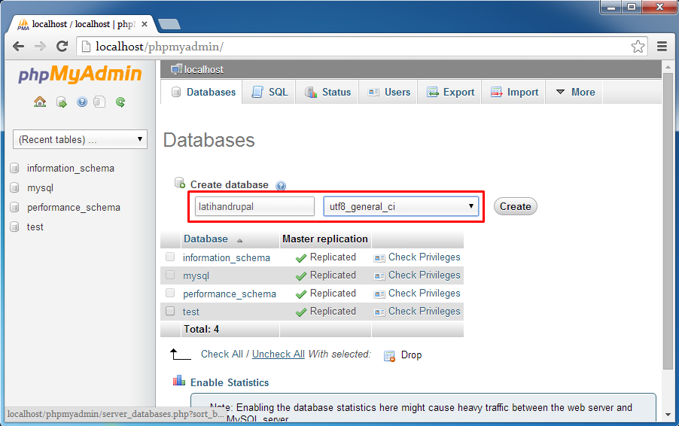Click the Create database help icon

(x=281, y=186)
